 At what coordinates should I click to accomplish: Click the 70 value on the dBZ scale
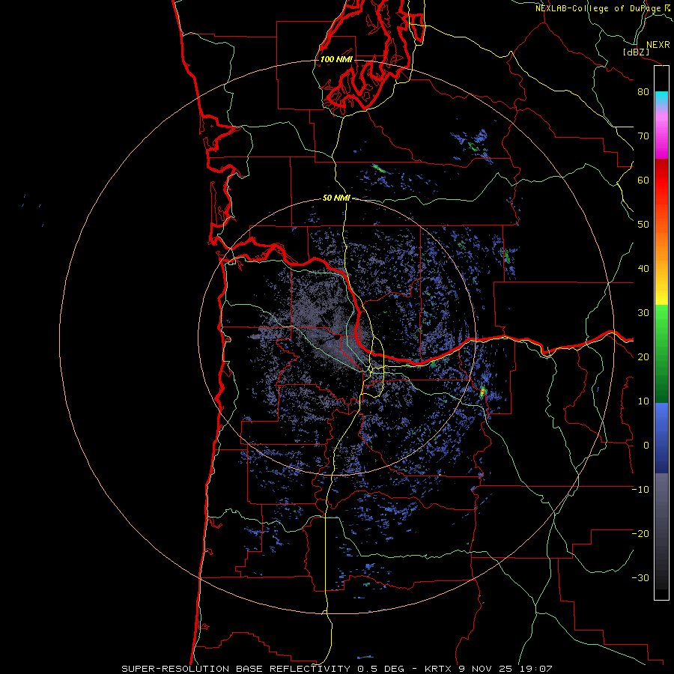pyautogui.click(x=643, y=136)
